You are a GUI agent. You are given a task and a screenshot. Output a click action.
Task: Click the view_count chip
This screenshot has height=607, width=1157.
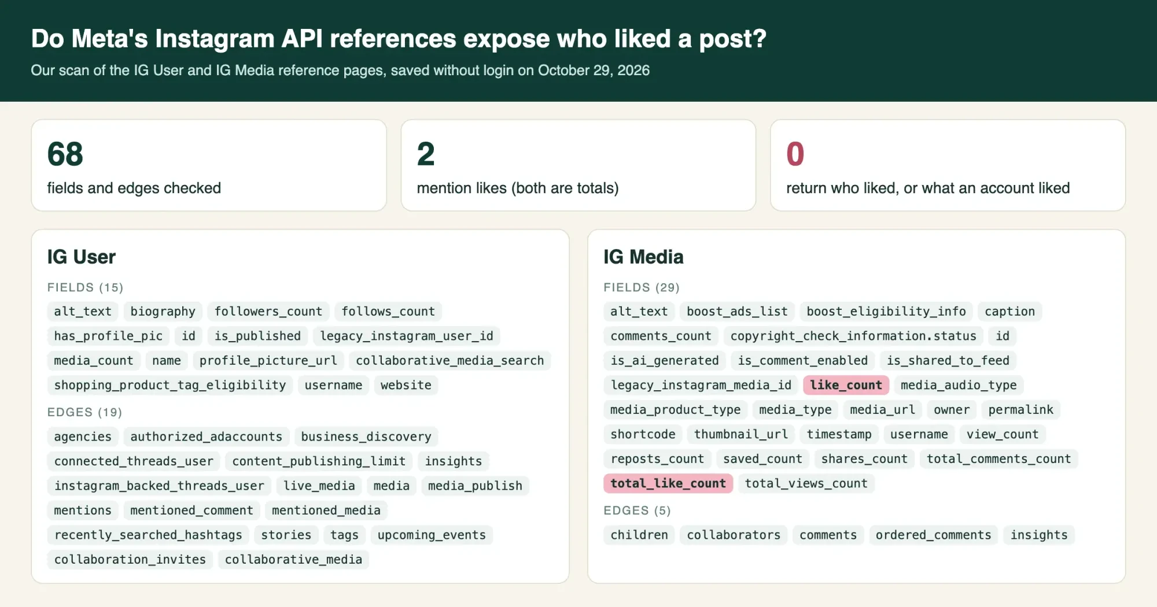point(1003,434)
